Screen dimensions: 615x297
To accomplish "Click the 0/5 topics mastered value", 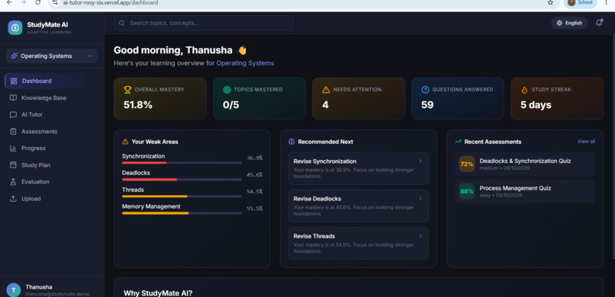I will 231,105.
